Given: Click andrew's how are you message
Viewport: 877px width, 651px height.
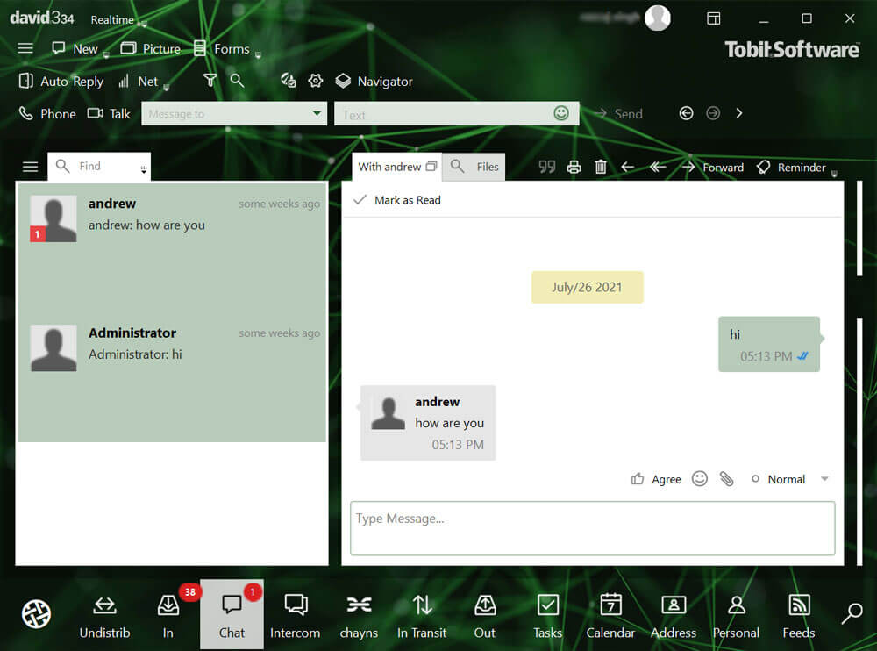Looking at the screenshot, I should coord(428,423).
